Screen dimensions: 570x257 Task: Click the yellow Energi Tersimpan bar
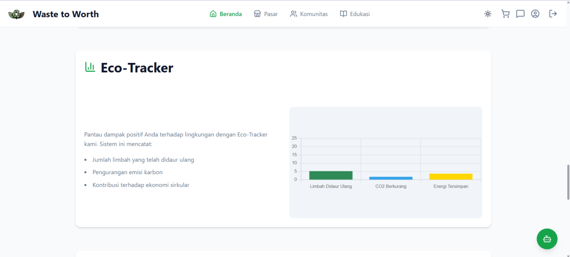450,176
